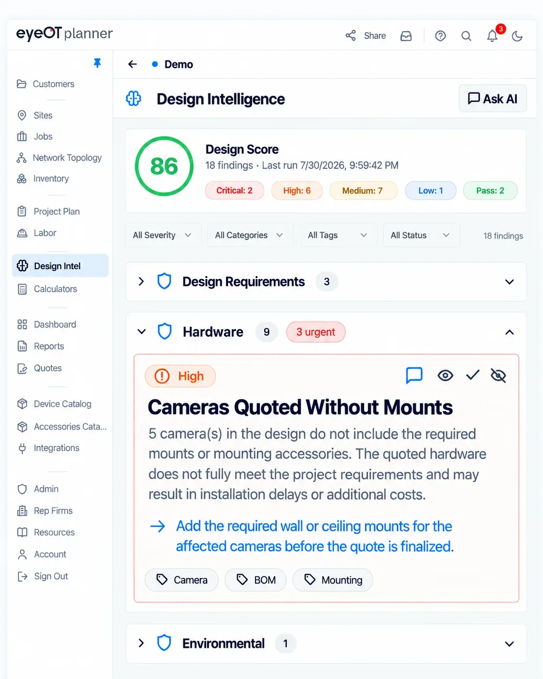Click the crossed-out eye icon on Cameras finding
Screen dimensions: 543x679
(x=498, y=375)
